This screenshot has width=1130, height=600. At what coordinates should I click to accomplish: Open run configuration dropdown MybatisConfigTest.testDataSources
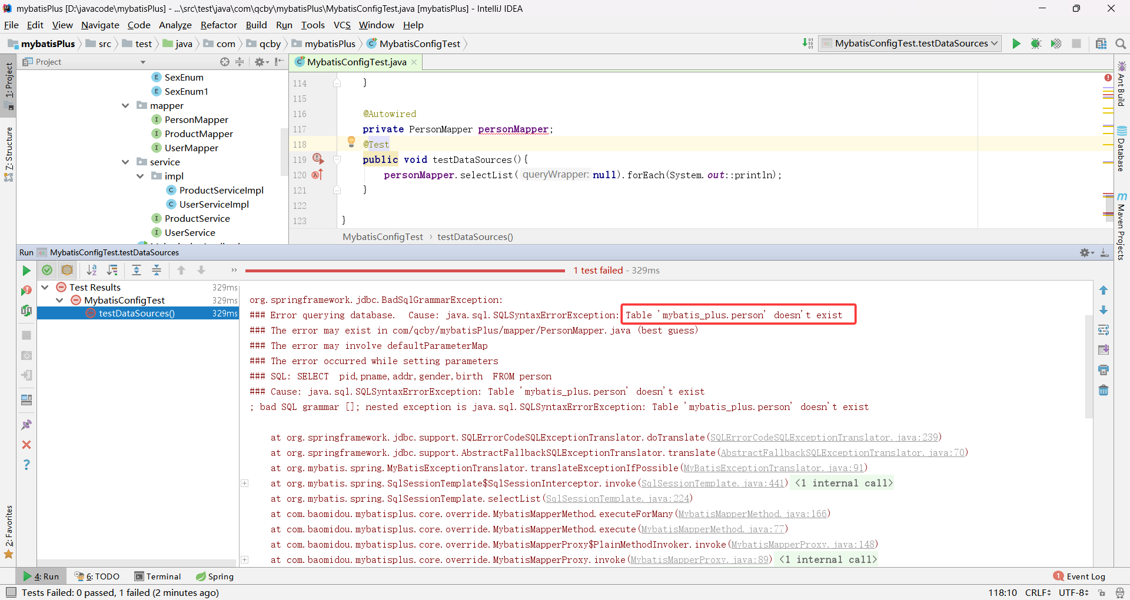[x=910, y=44]
